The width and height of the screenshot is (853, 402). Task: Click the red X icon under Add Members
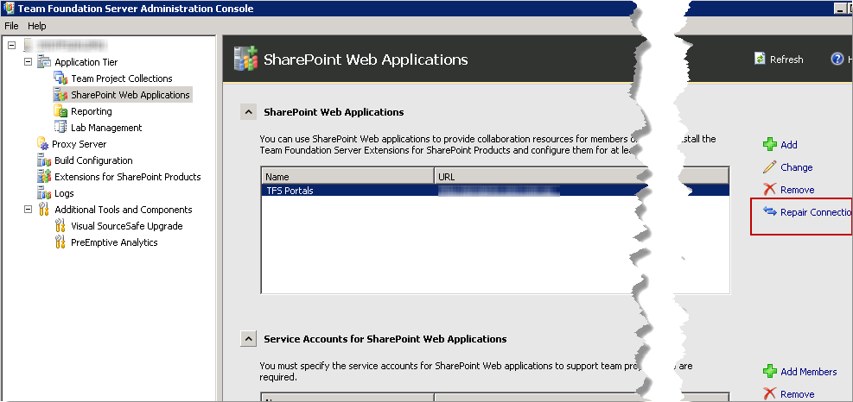769,394
